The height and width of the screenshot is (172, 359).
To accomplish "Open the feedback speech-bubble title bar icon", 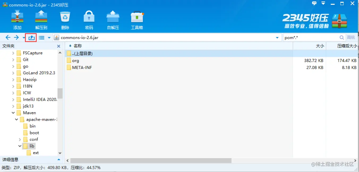I will (x=314, y=3).
